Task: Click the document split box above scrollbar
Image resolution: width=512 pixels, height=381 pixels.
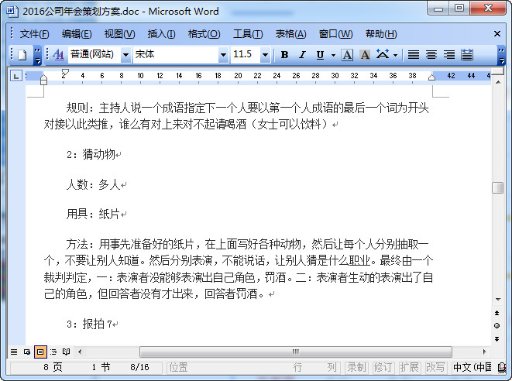Action: tap(498, 71)
